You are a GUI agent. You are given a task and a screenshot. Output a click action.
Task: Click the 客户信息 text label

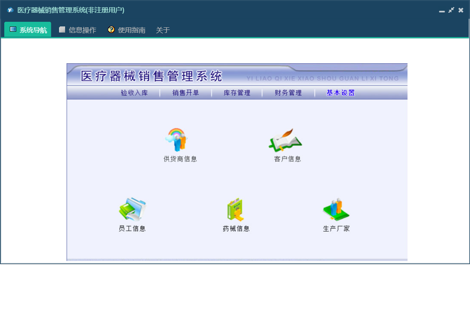coord(288,159)
